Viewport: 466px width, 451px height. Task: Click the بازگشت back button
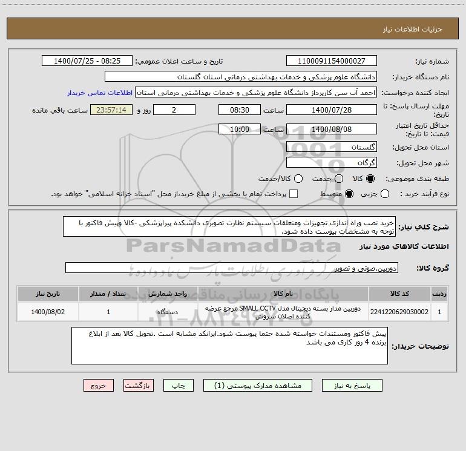coord(139,386)
